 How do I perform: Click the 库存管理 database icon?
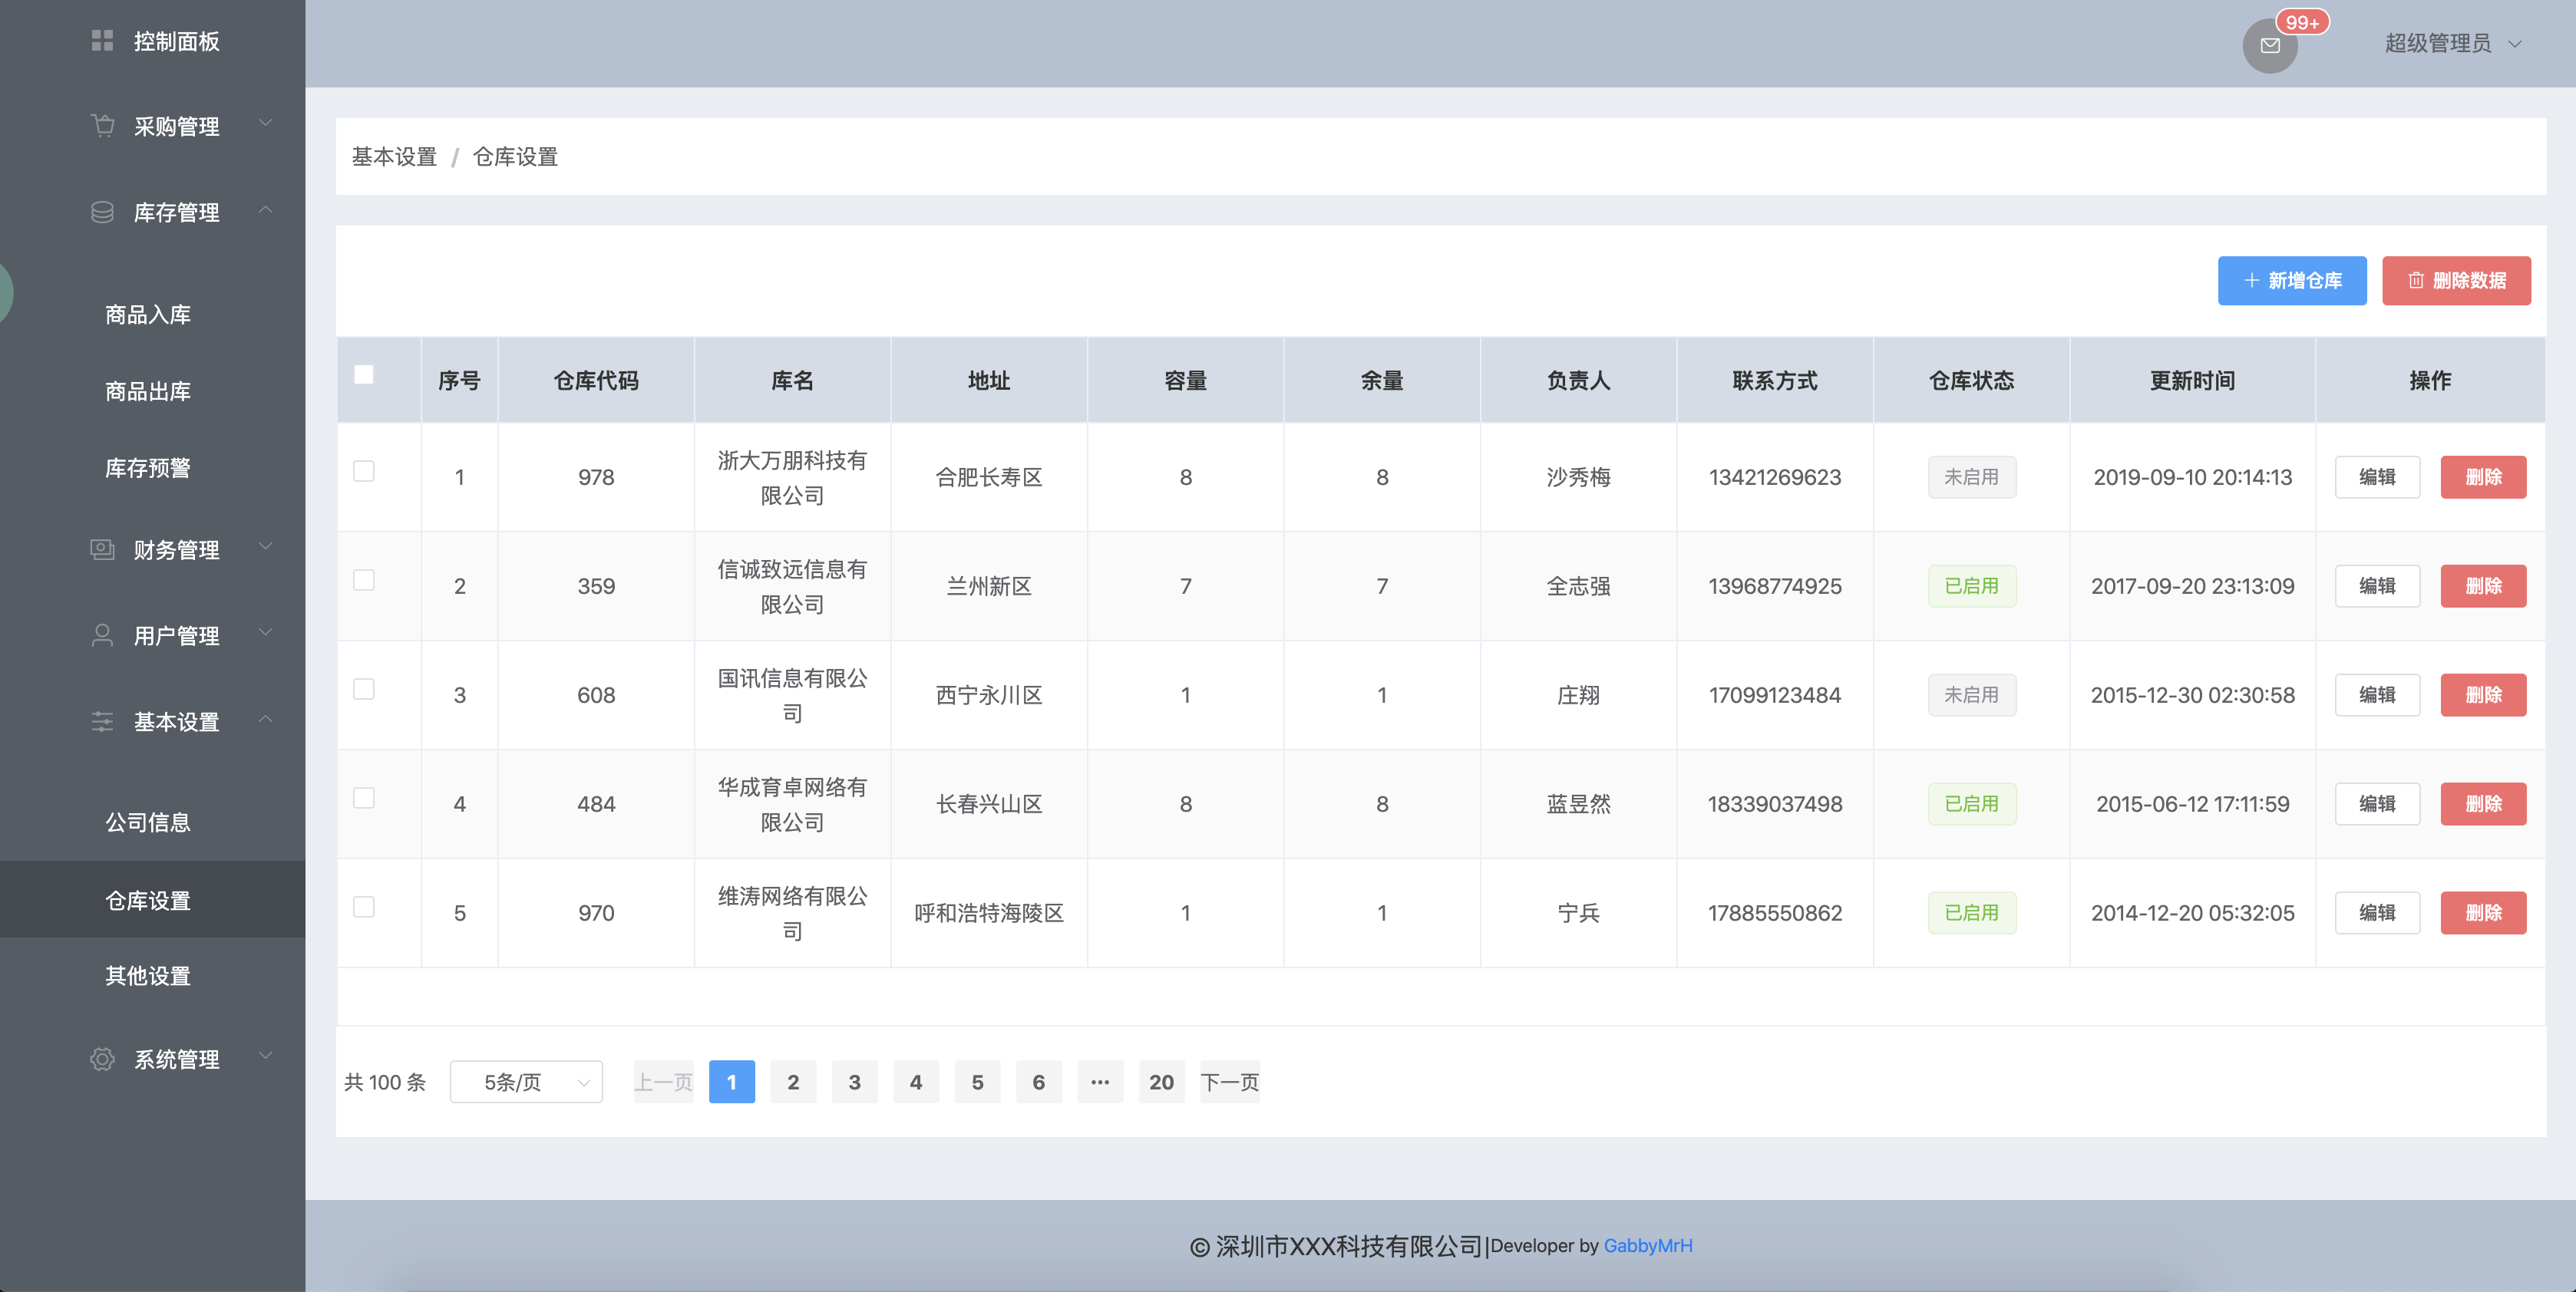[x=102, y=212]
